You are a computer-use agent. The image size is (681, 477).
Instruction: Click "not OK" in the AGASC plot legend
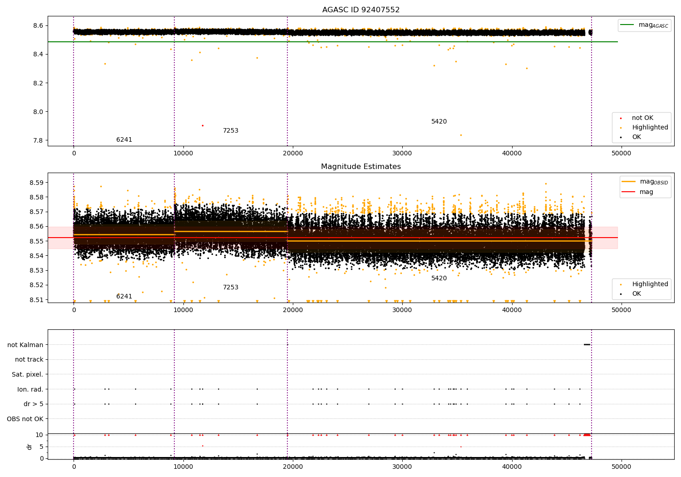pos(642,118)
